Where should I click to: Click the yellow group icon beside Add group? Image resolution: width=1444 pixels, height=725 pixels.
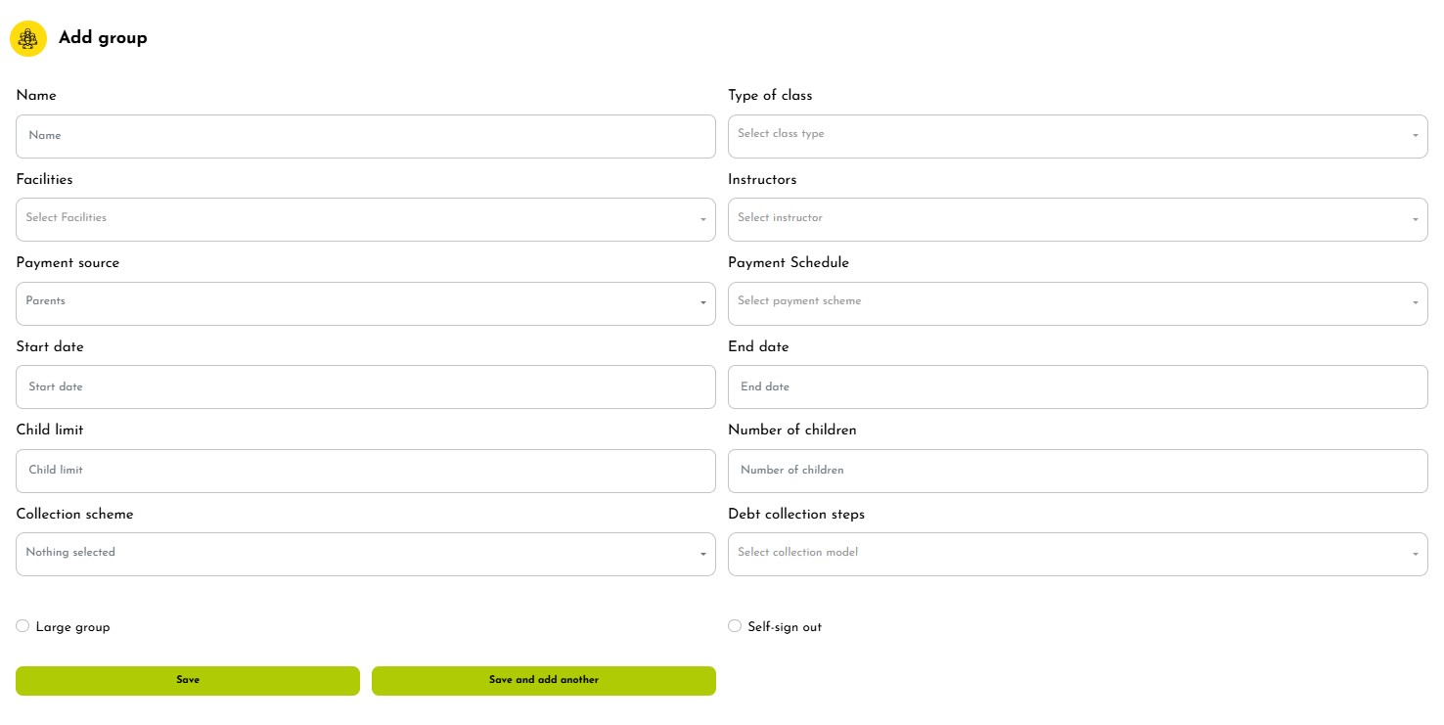(x=28, y=38)
